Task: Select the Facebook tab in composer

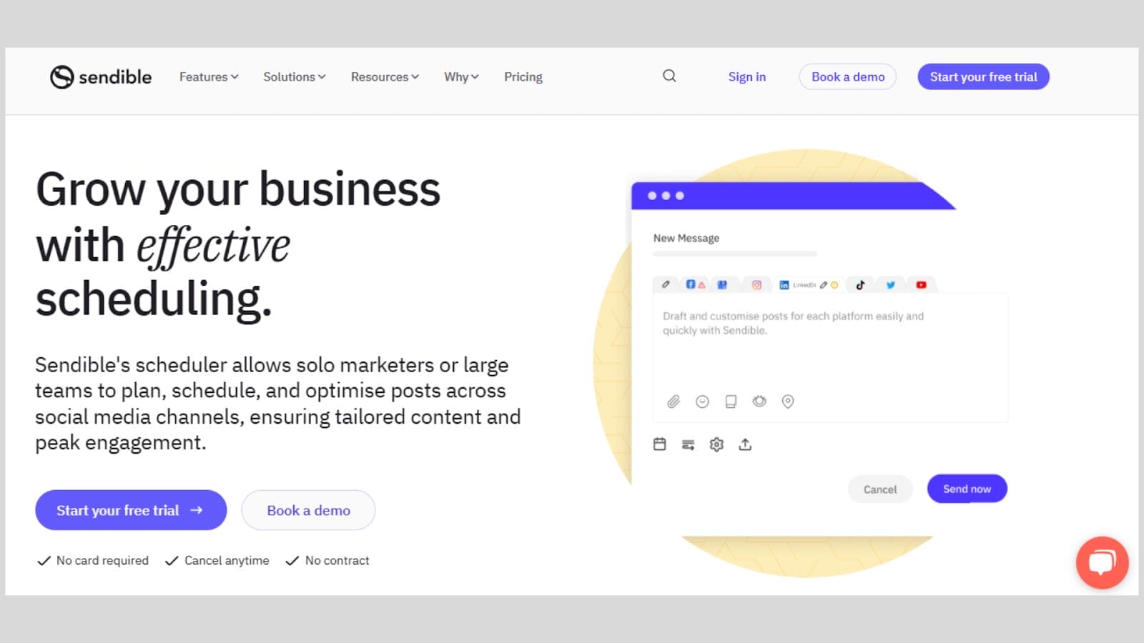Action: click(x=691, y=284)
